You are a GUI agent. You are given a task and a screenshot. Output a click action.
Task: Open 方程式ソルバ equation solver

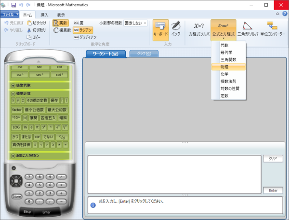coord(199,29)
